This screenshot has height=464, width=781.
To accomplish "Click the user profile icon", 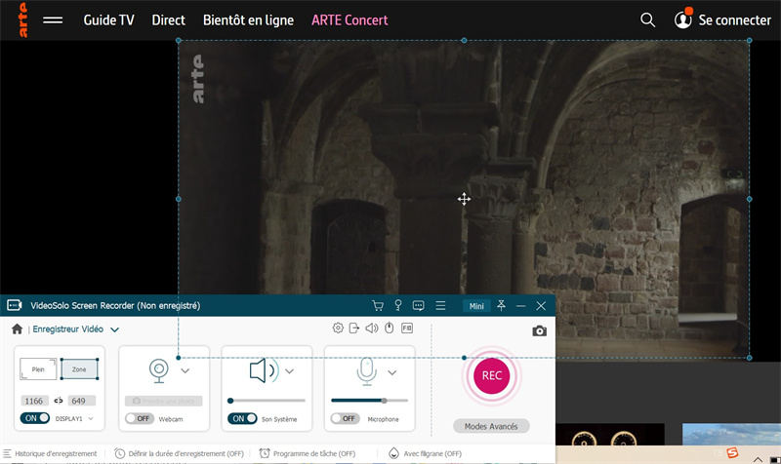I will (682, 19).
